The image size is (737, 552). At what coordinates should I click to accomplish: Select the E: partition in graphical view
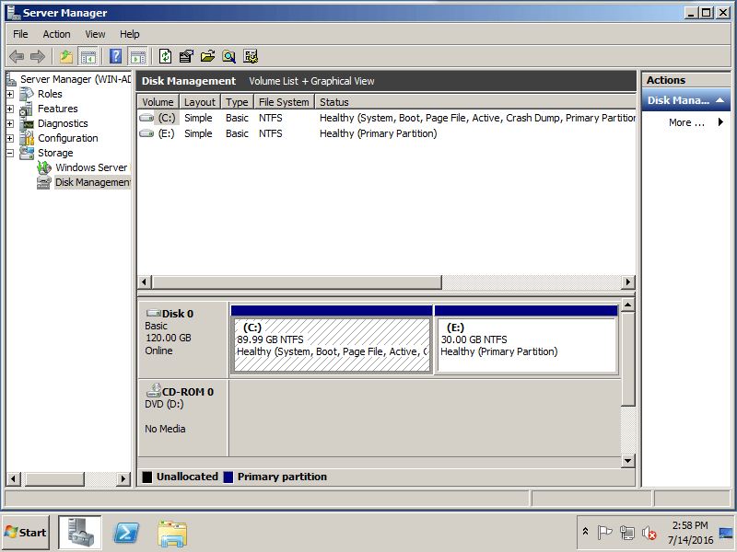525,345
